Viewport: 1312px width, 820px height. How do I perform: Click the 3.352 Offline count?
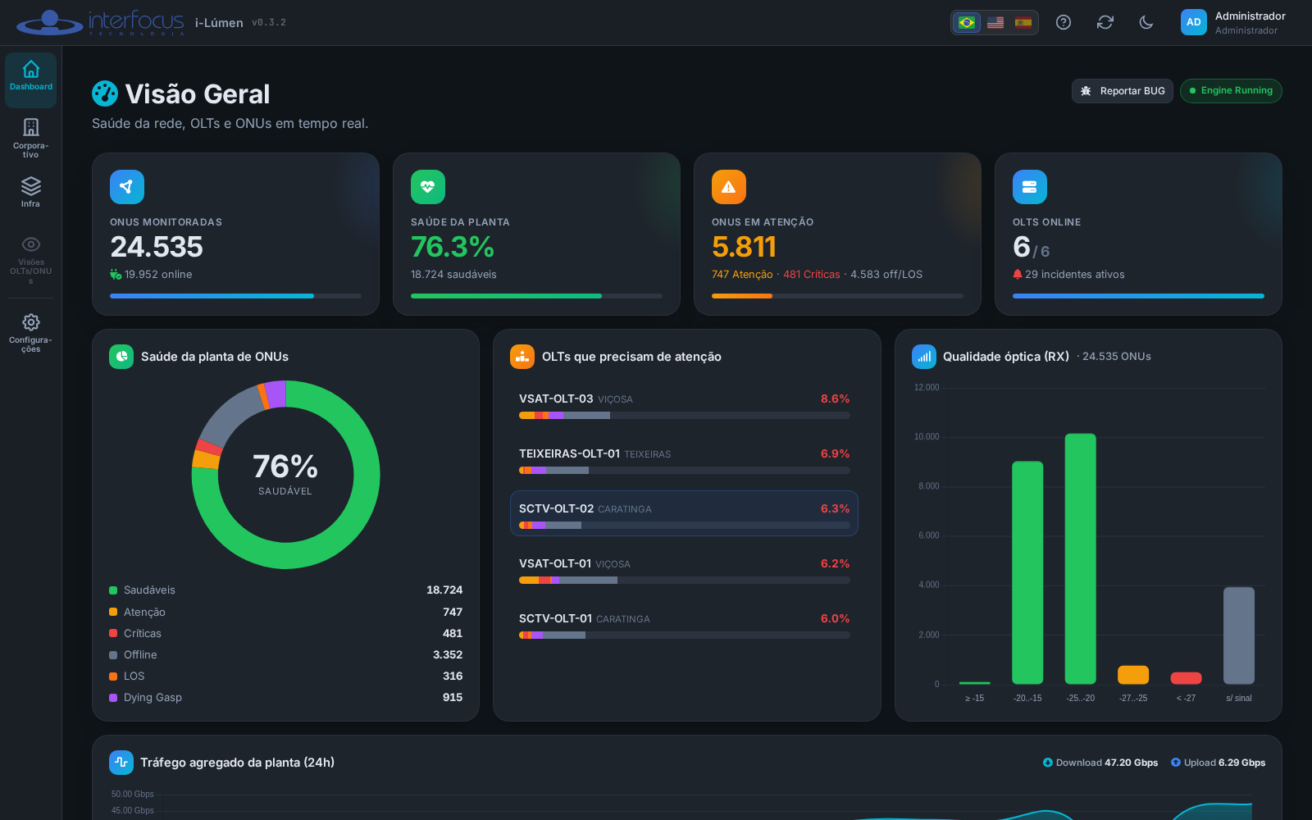(x=448, y=654)
